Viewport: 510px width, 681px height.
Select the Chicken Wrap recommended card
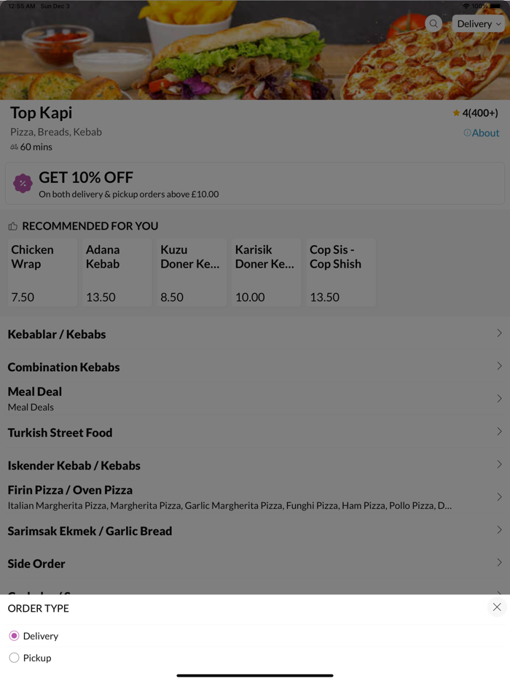42,273
